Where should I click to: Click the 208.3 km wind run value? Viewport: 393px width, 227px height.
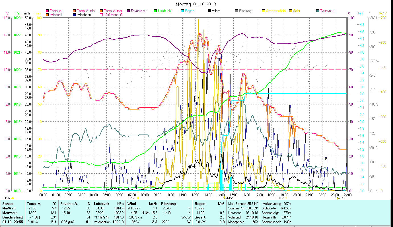(x=136, y=217)
